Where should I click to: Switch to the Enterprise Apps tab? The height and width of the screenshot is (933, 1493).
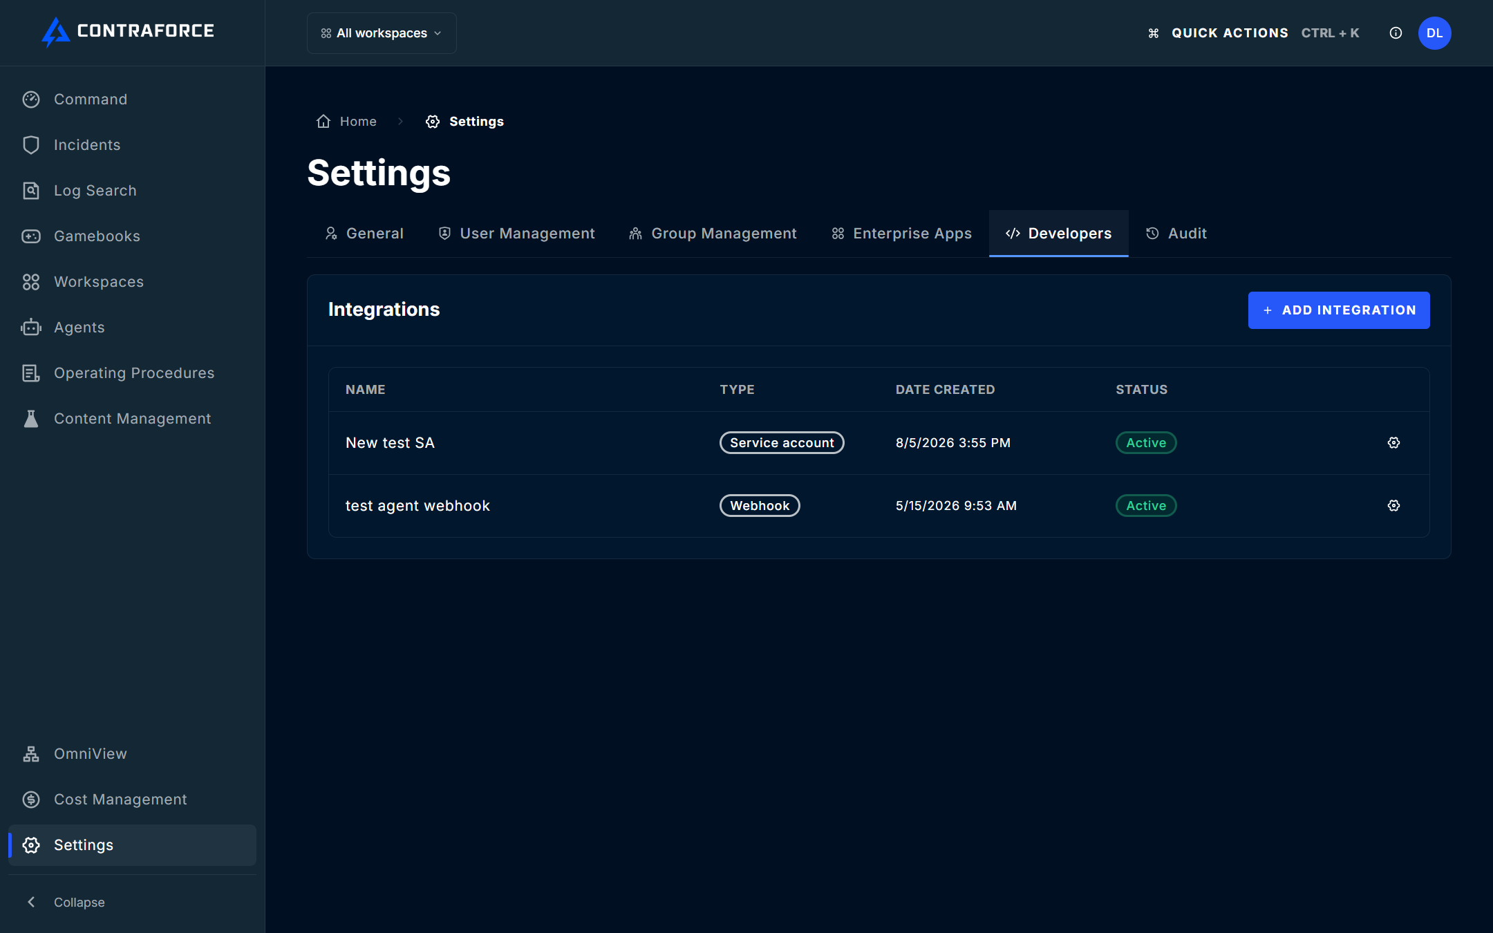coord(901,234)
